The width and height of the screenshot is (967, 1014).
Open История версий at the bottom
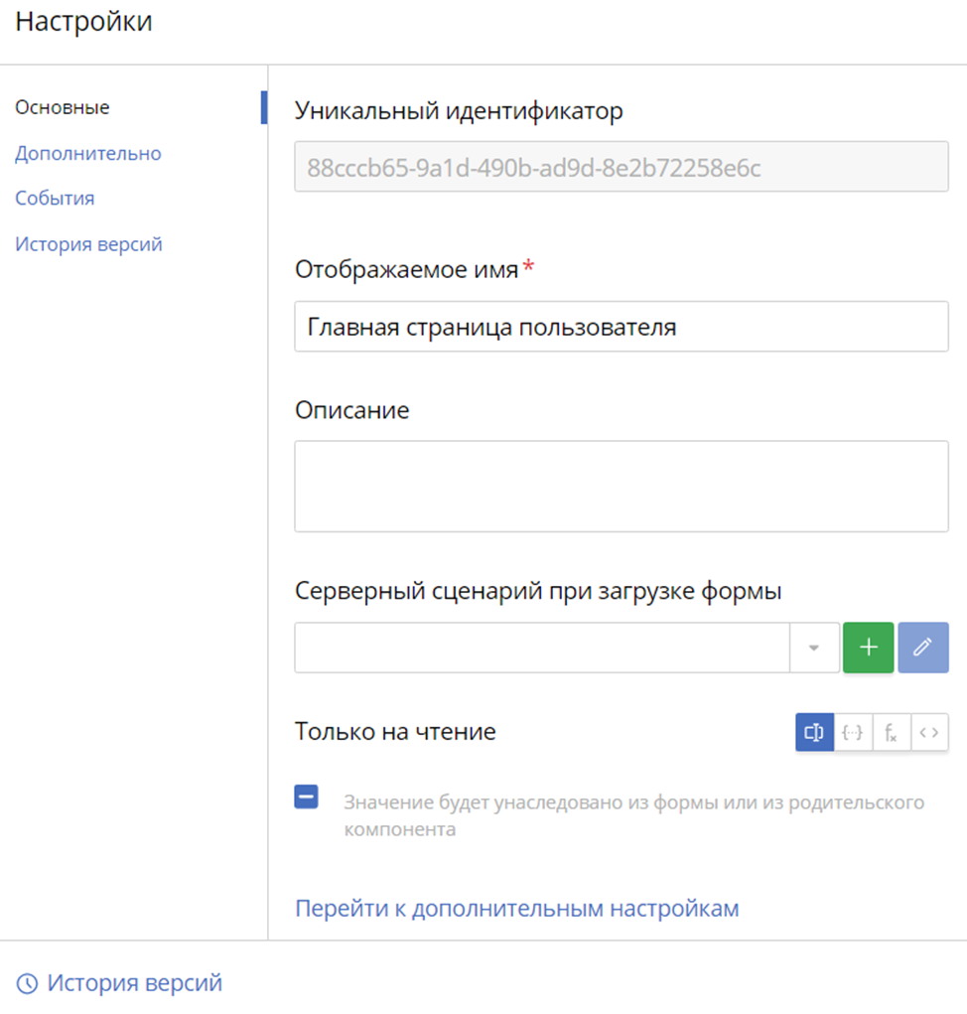[x=134, y=983]
